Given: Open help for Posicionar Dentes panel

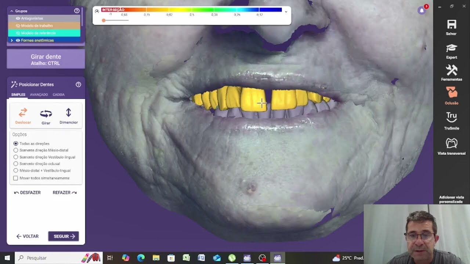Looking at the screenshot, I should 78,84.
